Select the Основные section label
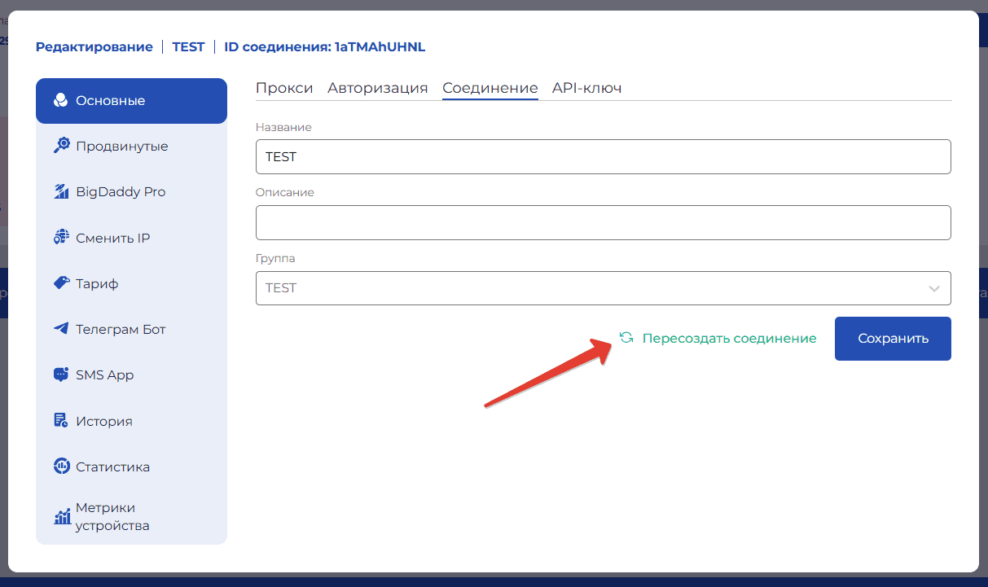Viewport: 988px width, 587px height. click(111, 101)
